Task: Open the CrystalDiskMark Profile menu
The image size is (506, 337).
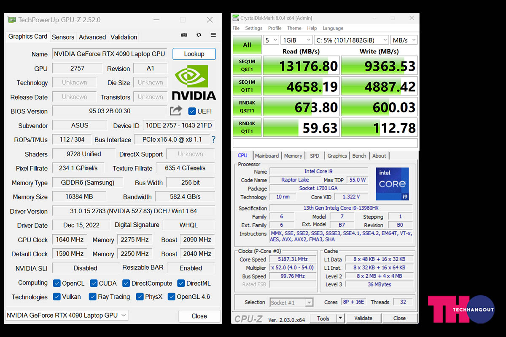Action: 275,28
